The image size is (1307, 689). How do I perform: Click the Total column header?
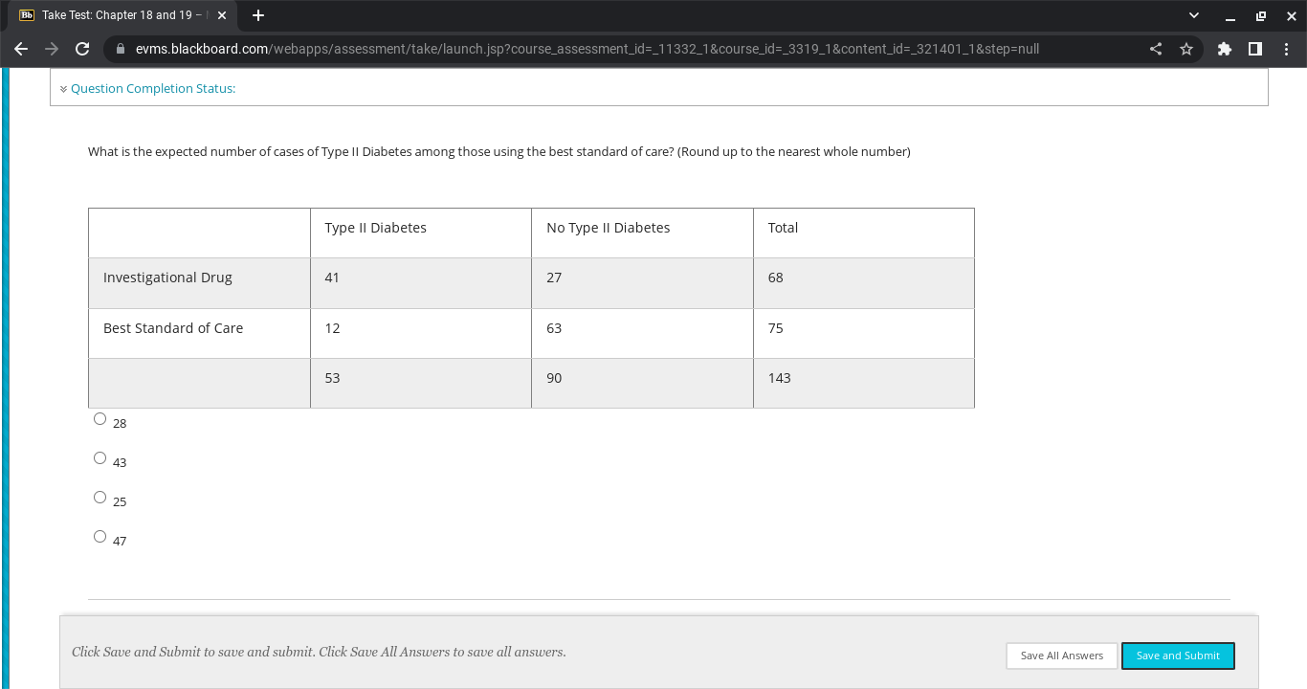(864, 233)
